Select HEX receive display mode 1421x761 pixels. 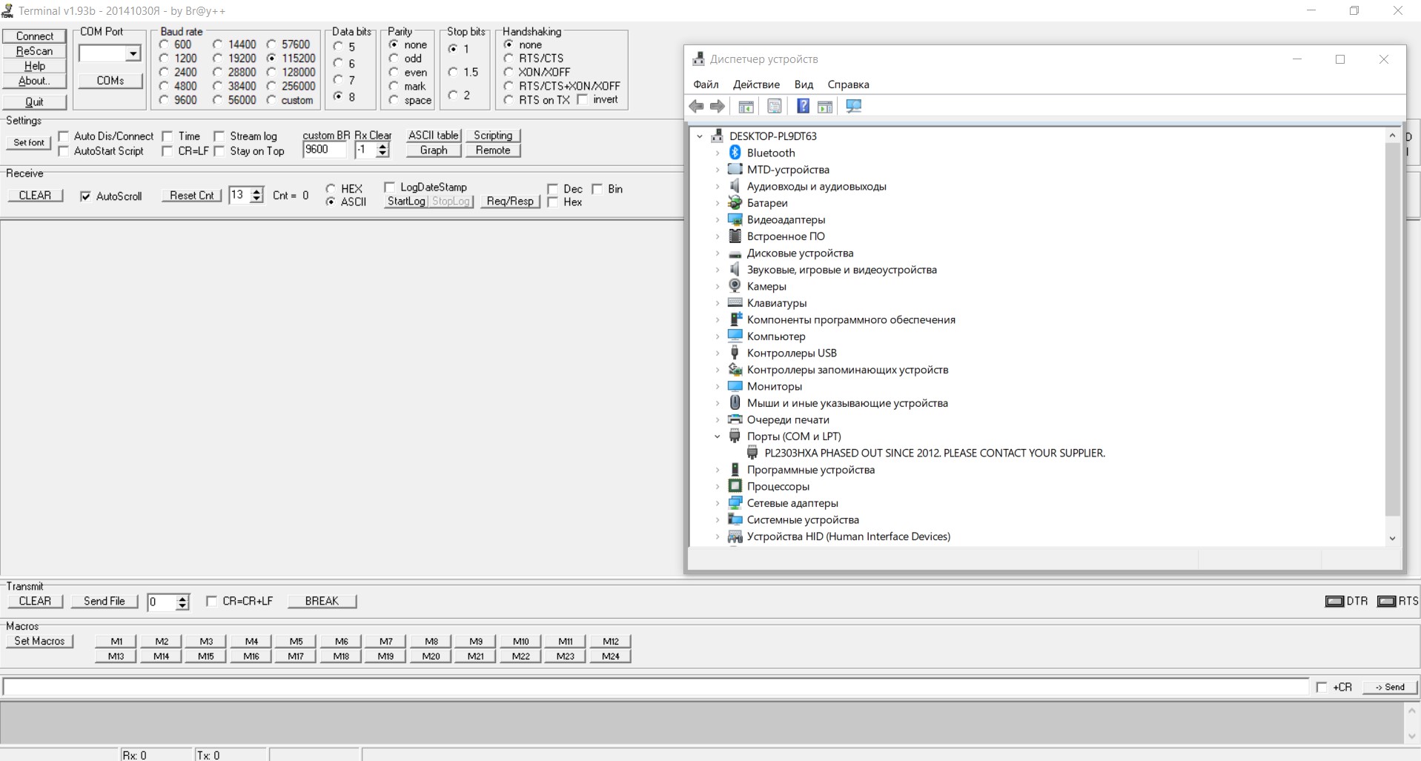coord(331,188)
